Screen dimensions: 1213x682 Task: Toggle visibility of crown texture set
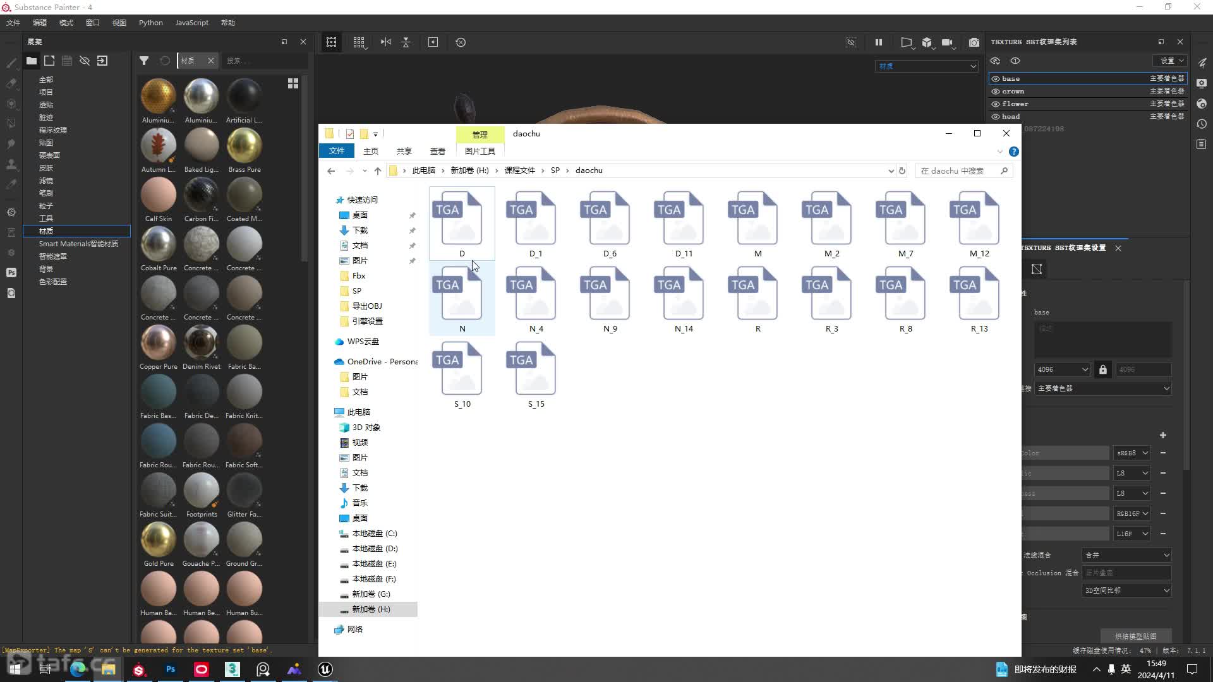(x=996, y=92)
